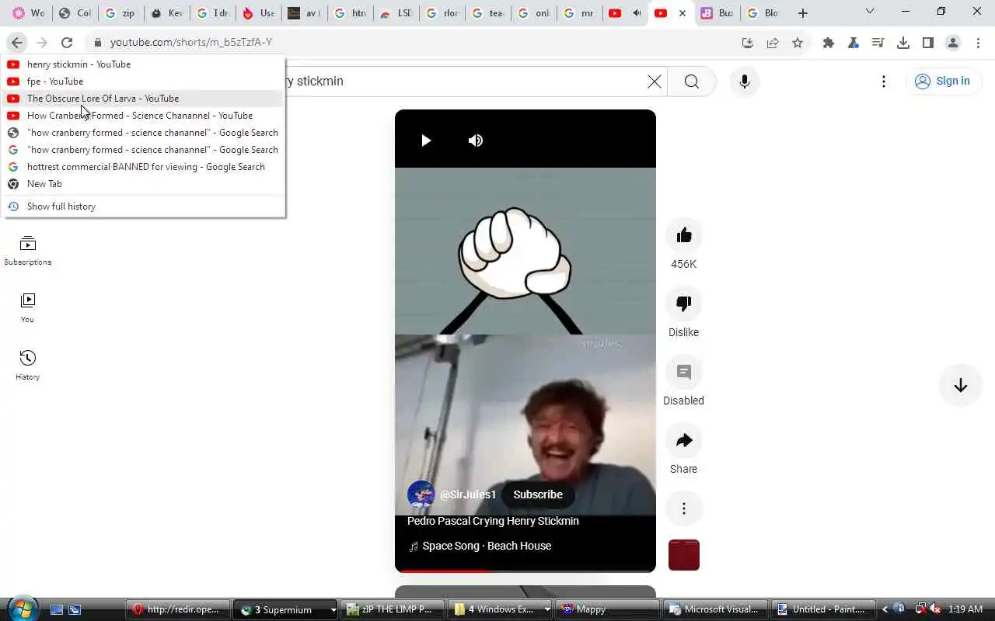
Task: Select New Tab history entry
Action: pyautogui.click(x=145, y=184)
